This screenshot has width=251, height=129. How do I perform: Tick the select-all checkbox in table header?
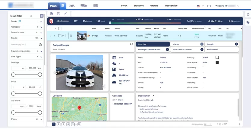click(60, 29)
